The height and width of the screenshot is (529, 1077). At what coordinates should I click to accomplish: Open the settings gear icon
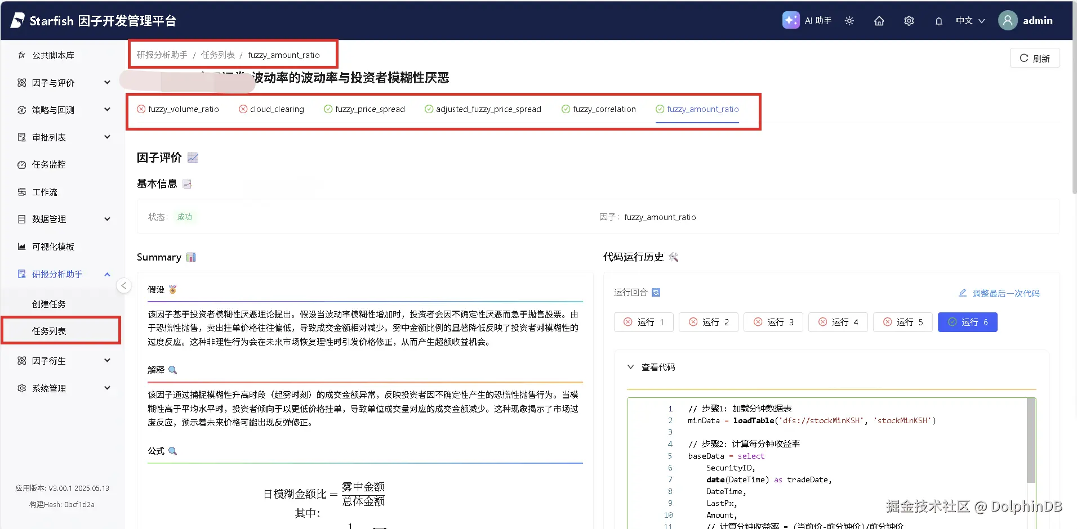908,20
